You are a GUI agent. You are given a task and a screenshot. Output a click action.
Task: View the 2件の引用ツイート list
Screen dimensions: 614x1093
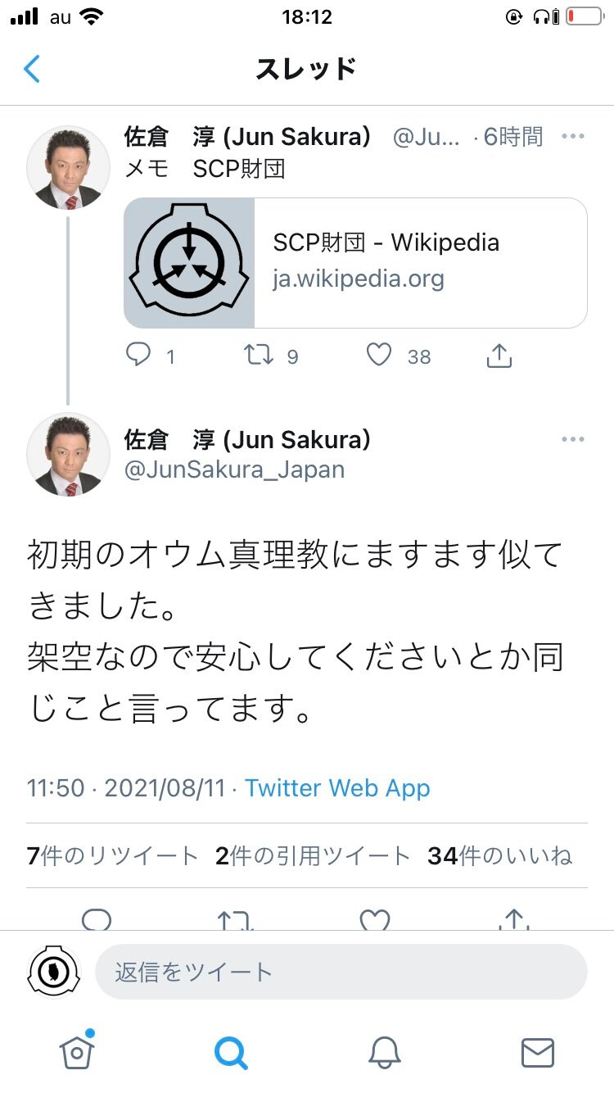[313, 856]
